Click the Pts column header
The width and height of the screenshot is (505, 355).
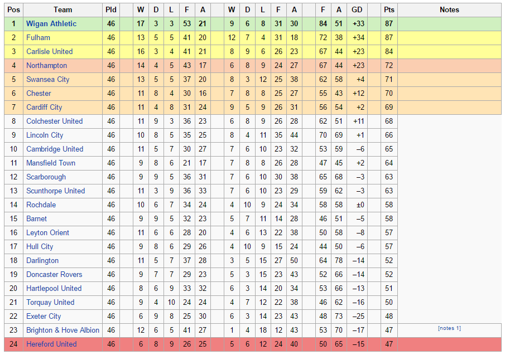tap(389, 10)
